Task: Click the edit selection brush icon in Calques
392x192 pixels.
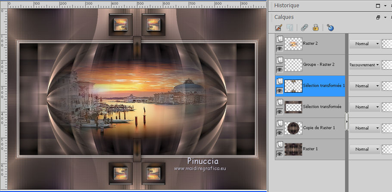Action: 278,28
